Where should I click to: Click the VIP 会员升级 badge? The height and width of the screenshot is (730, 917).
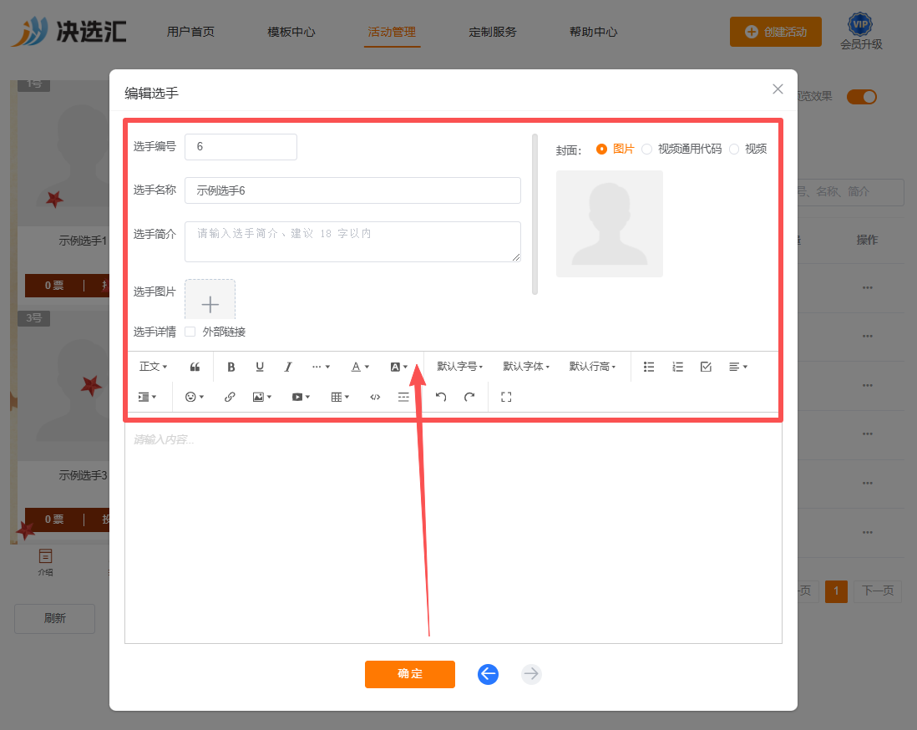click(x=861, y=33)
